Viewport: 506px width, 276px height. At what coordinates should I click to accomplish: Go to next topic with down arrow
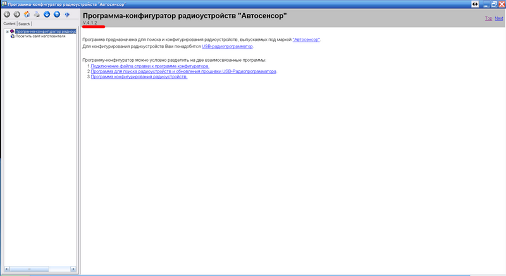point(47,15)
